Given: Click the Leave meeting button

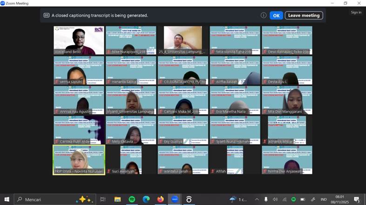Looking at the screenshot, I should (304, 15).
